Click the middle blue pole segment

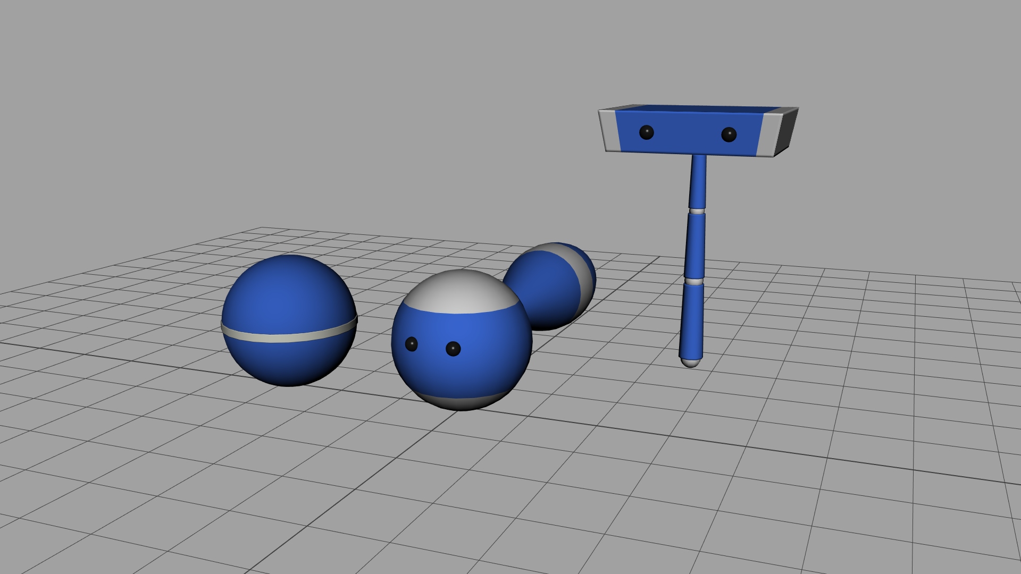tap(695, 244)
